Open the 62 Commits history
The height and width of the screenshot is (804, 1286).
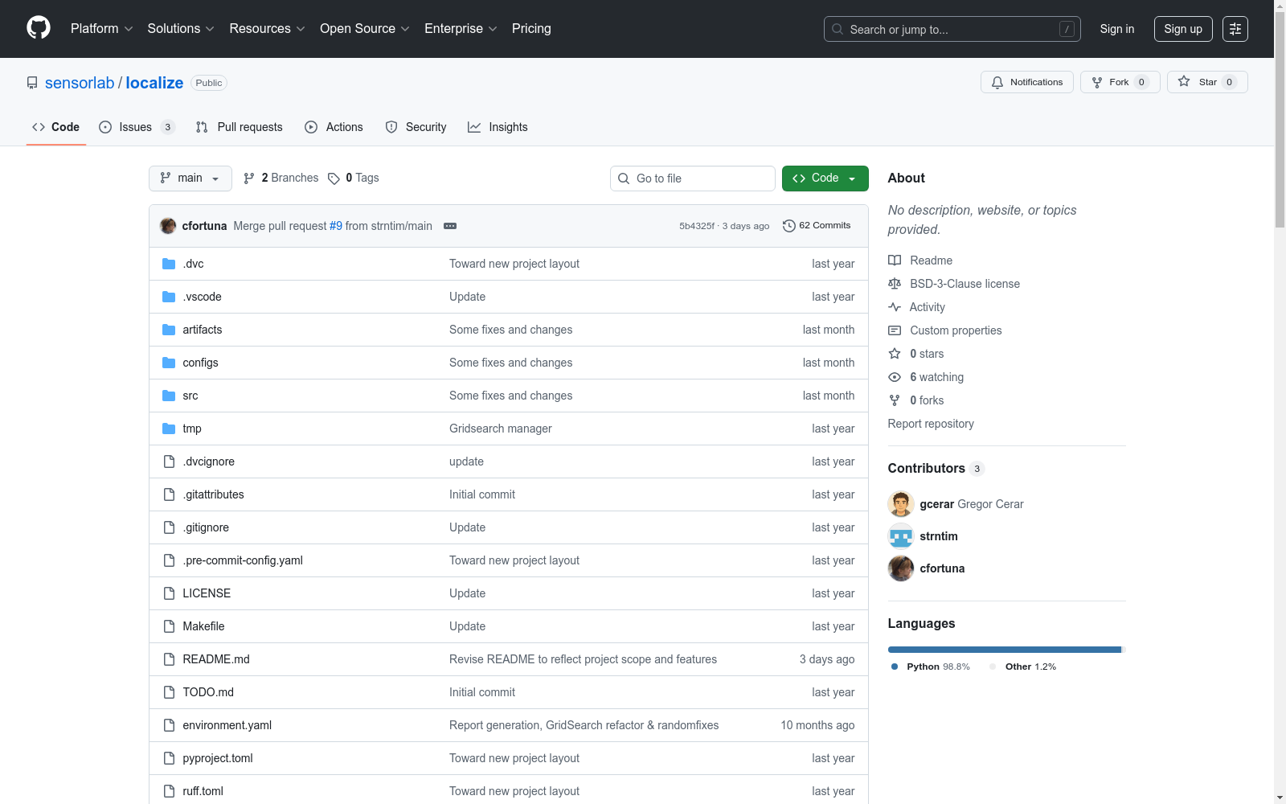point(817,226)
